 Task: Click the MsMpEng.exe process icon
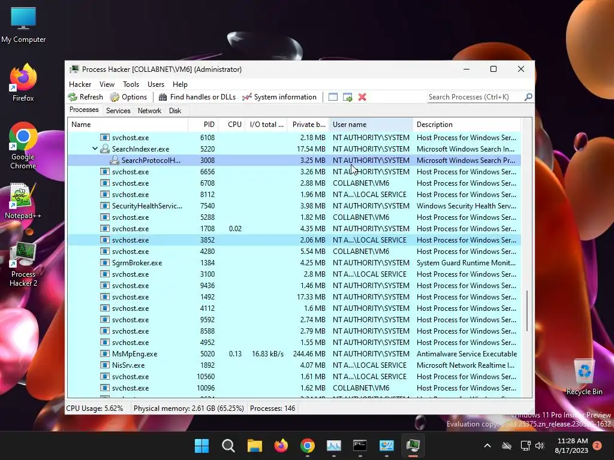[104, 353]
